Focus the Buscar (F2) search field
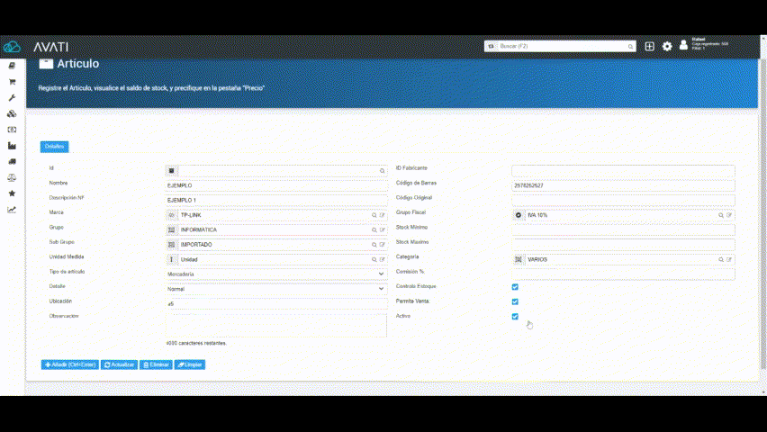Viewport: 767px width, 432px height. [561, 46]
